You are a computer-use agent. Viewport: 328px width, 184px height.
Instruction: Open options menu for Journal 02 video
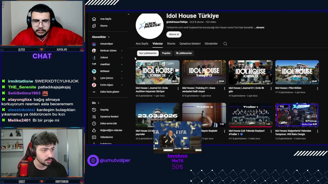tap(178, 88)
